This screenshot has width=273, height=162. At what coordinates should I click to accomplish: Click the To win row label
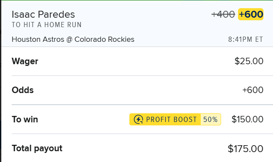click(25, 119)
